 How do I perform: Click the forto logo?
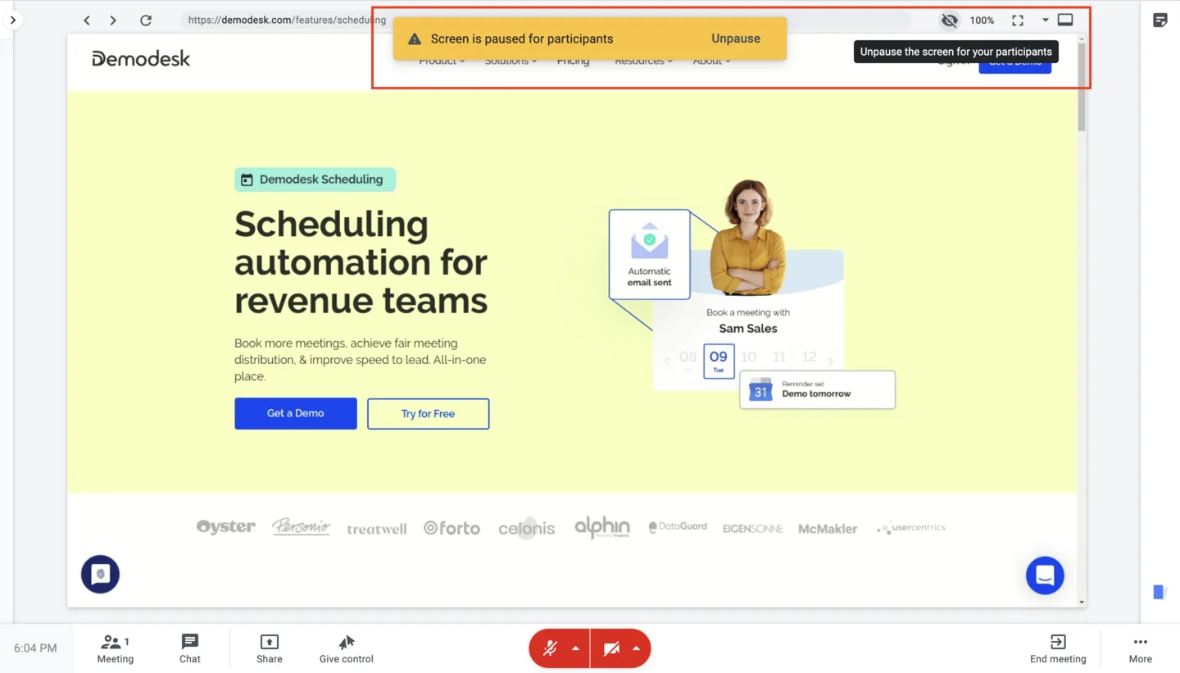(x=452, y=528)
